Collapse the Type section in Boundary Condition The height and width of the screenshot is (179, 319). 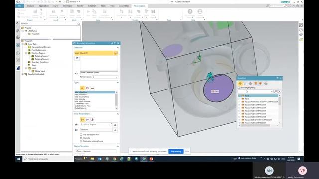[x=118, y=83]
